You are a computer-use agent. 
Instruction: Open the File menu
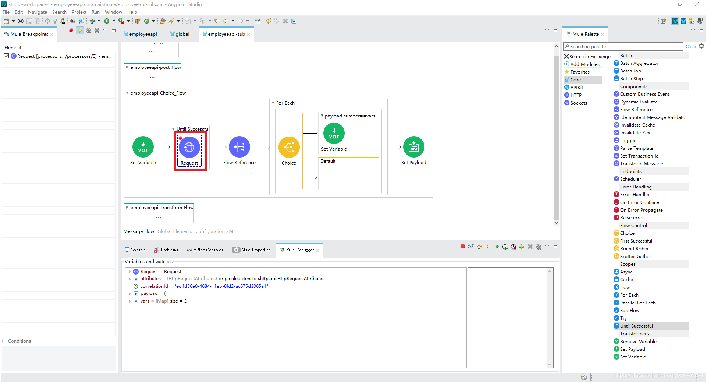click(x=6, y=12)
